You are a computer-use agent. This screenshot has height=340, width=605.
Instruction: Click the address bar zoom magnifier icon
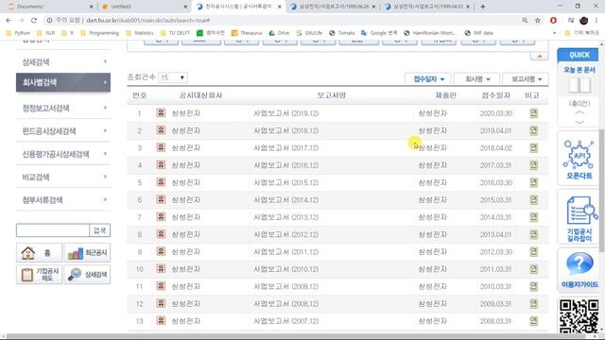click(x=525, y=20)
